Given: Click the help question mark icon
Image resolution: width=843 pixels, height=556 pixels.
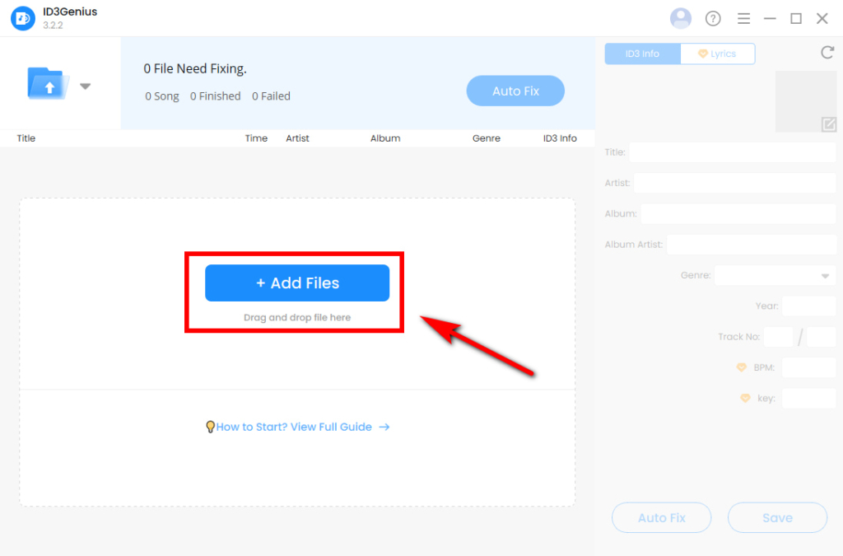Looking at the screenshot, I should [712, 18].
